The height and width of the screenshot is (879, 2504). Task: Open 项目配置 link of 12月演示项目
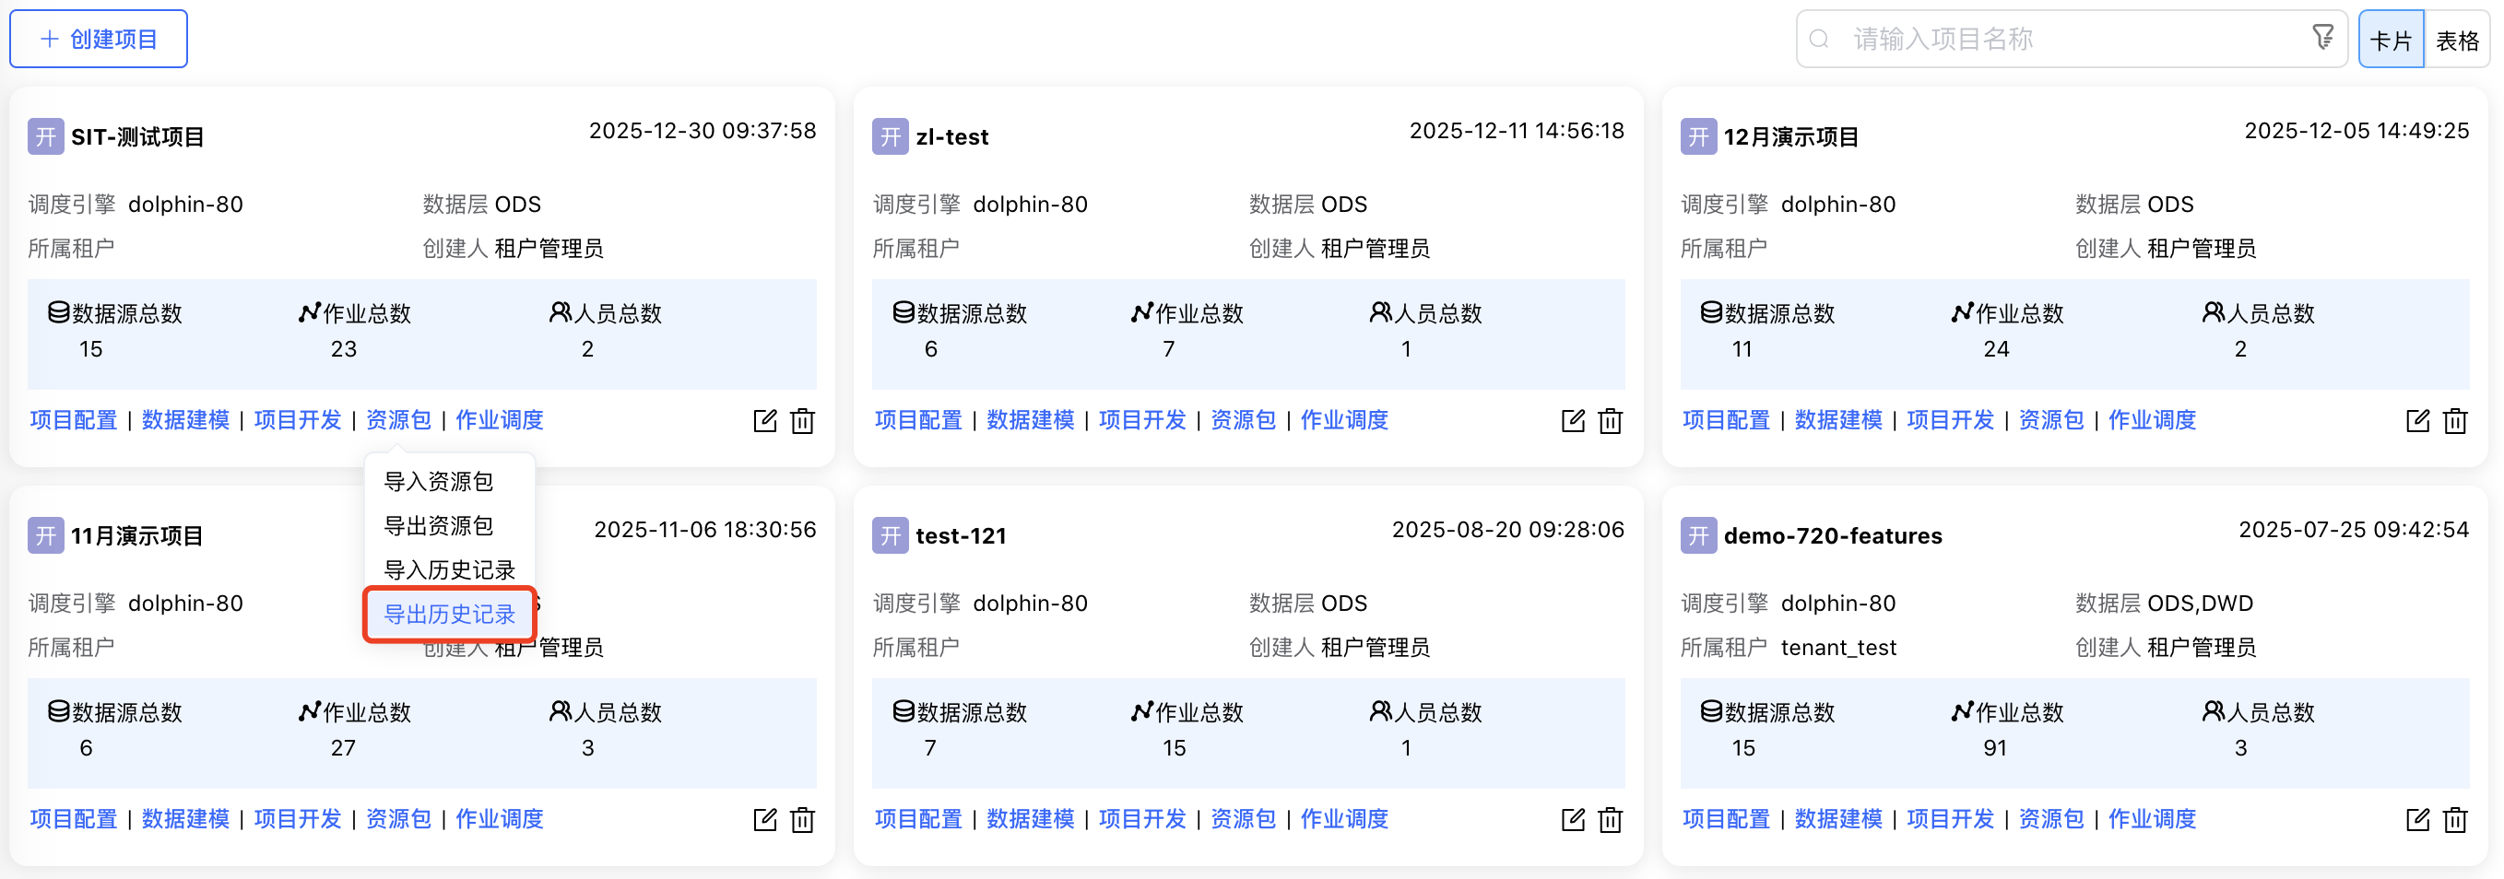click(x=1725, y=419)
